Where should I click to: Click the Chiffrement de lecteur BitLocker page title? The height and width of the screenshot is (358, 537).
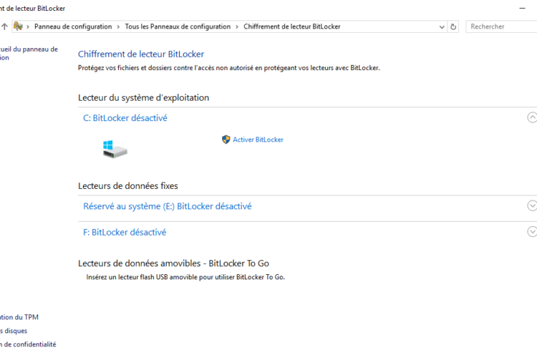tap(141, 54)
